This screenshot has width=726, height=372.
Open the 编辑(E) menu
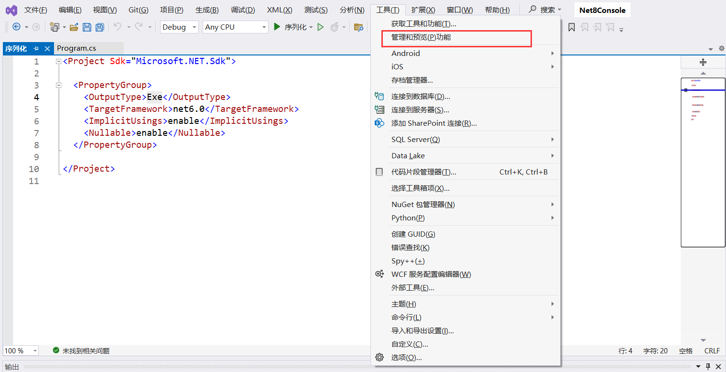click(70, 10)
